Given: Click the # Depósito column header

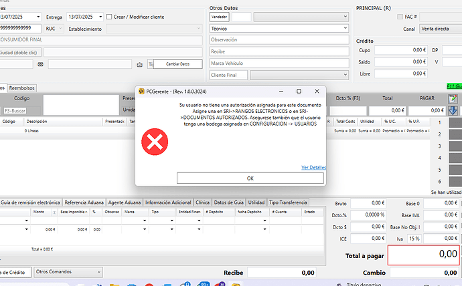Looking at the screenshot, I should (219, 212).
